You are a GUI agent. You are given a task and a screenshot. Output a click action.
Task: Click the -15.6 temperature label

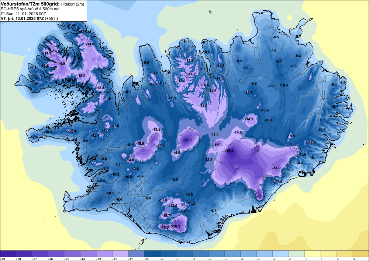(x=205, y=85)
